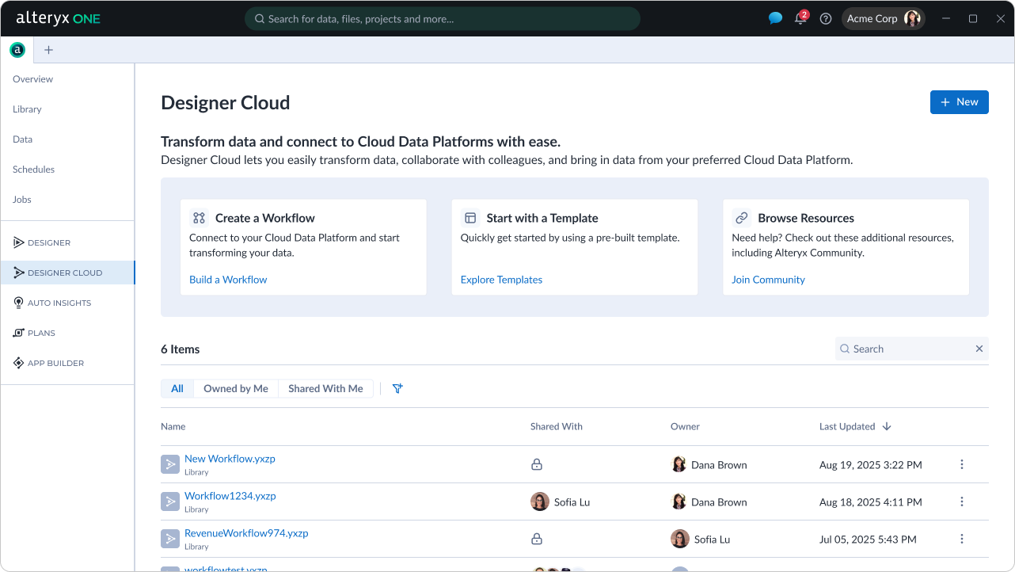
Task: Open the add filter funnel icon
Action: (x=397, y=388)
